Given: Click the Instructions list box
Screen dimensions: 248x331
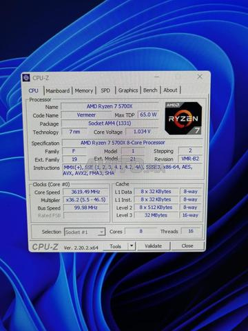Looking at the screenshot, I should point(133,170).
